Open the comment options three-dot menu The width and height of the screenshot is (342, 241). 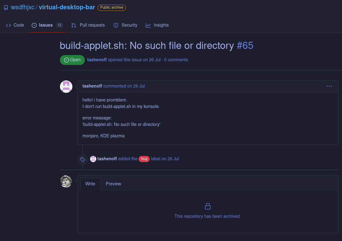[329, 86]
